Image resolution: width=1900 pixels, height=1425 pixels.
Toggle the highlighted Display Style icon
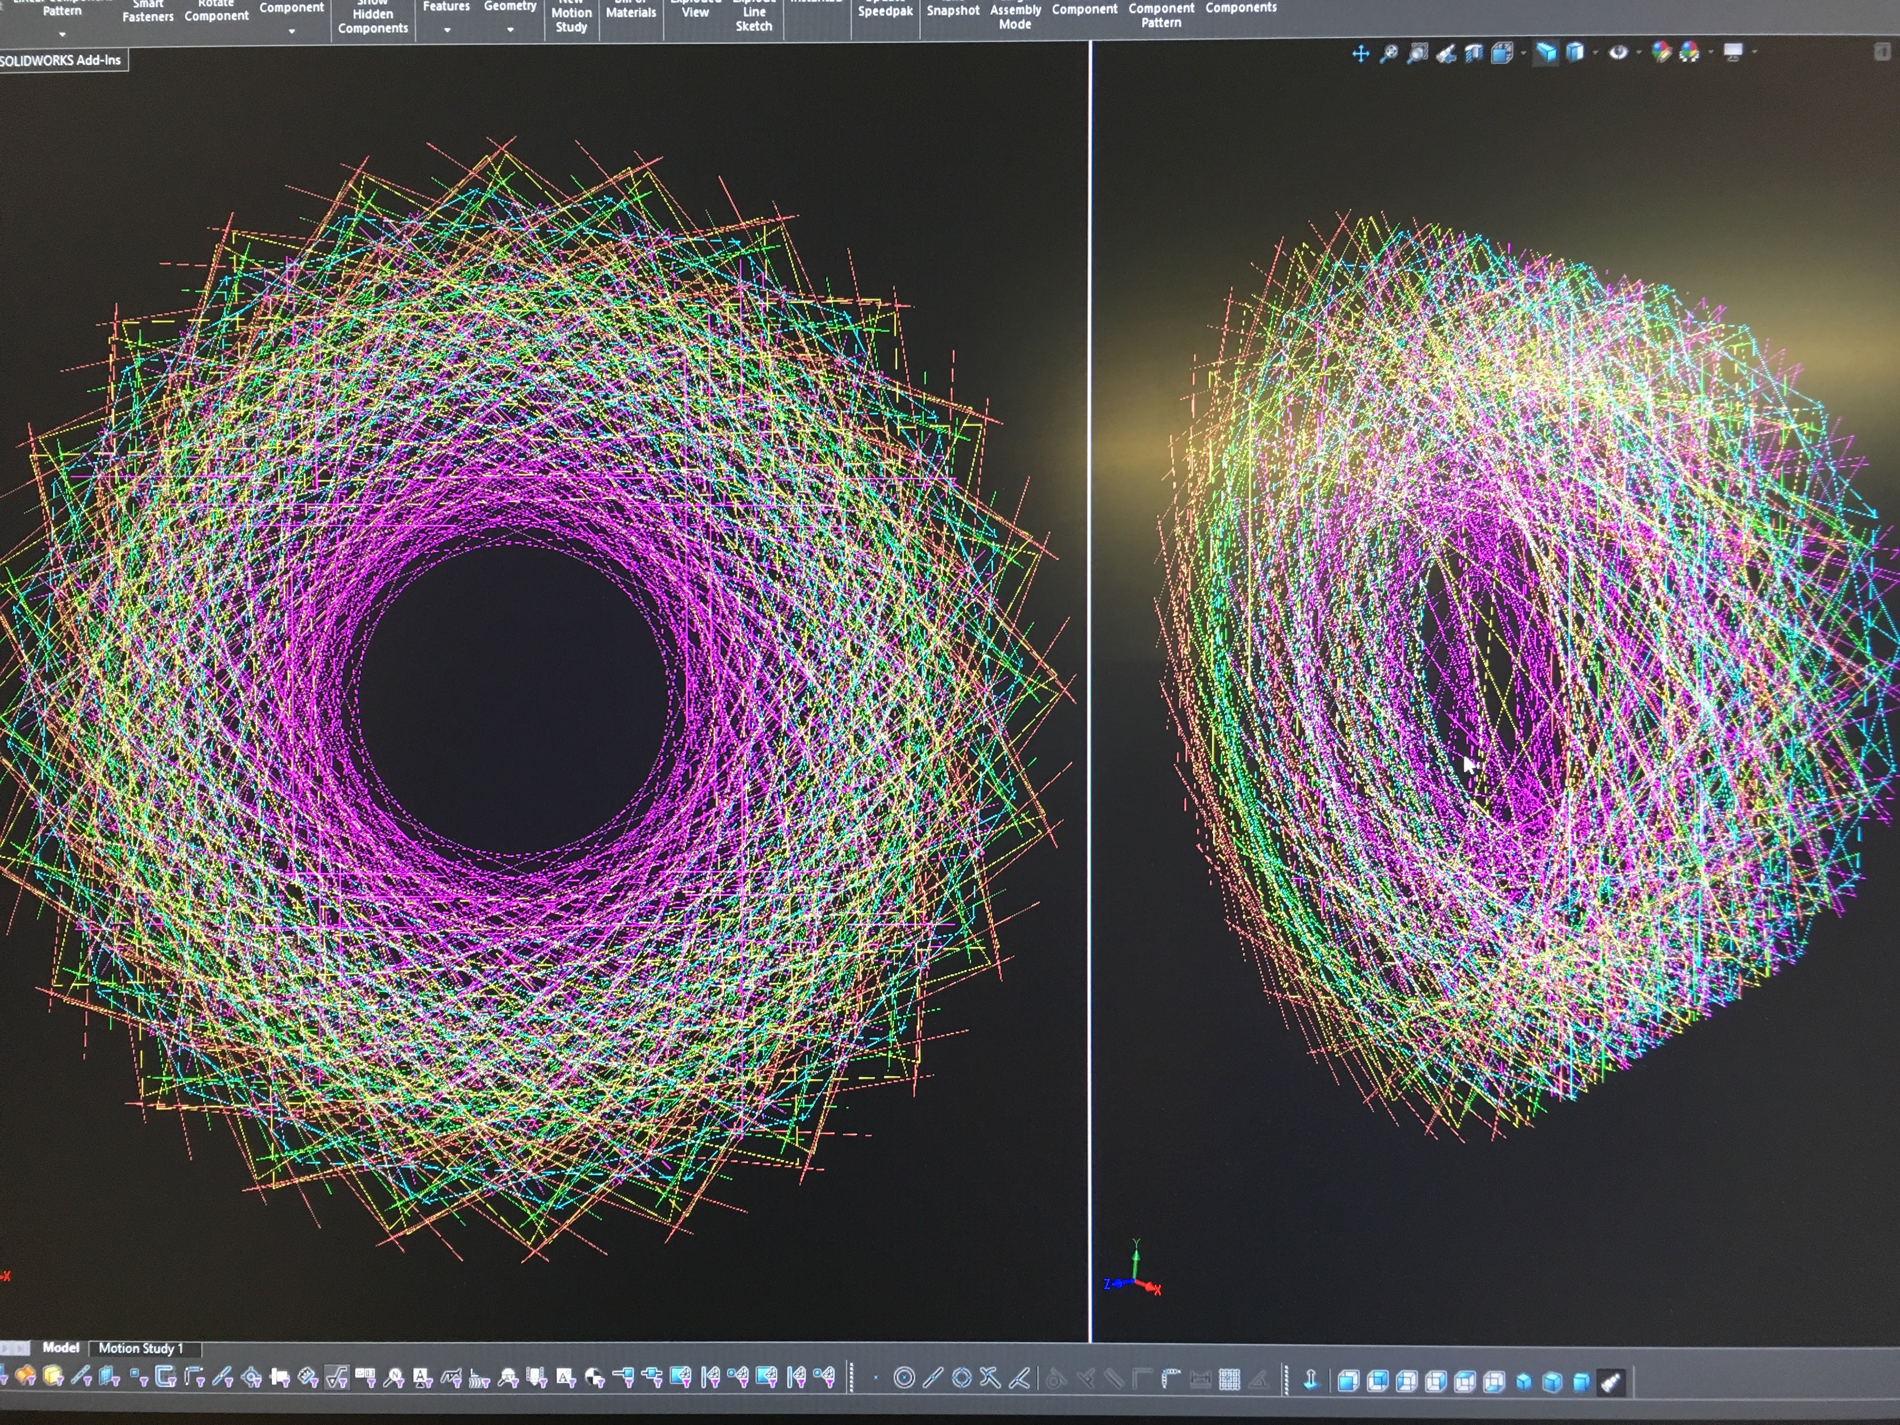point(1545,52)
